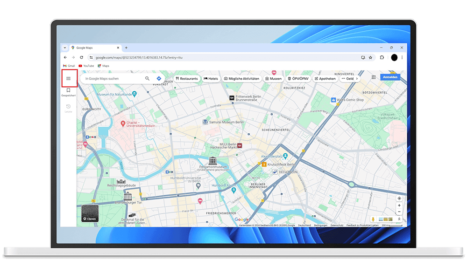Click the browser address bar URL
This screenshot has width=467, height=260.
tap(139, 58)
